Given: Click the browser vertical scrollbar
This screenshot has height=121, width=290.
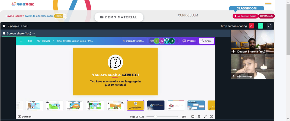Looking at the screenshot, I should point(288,29).
